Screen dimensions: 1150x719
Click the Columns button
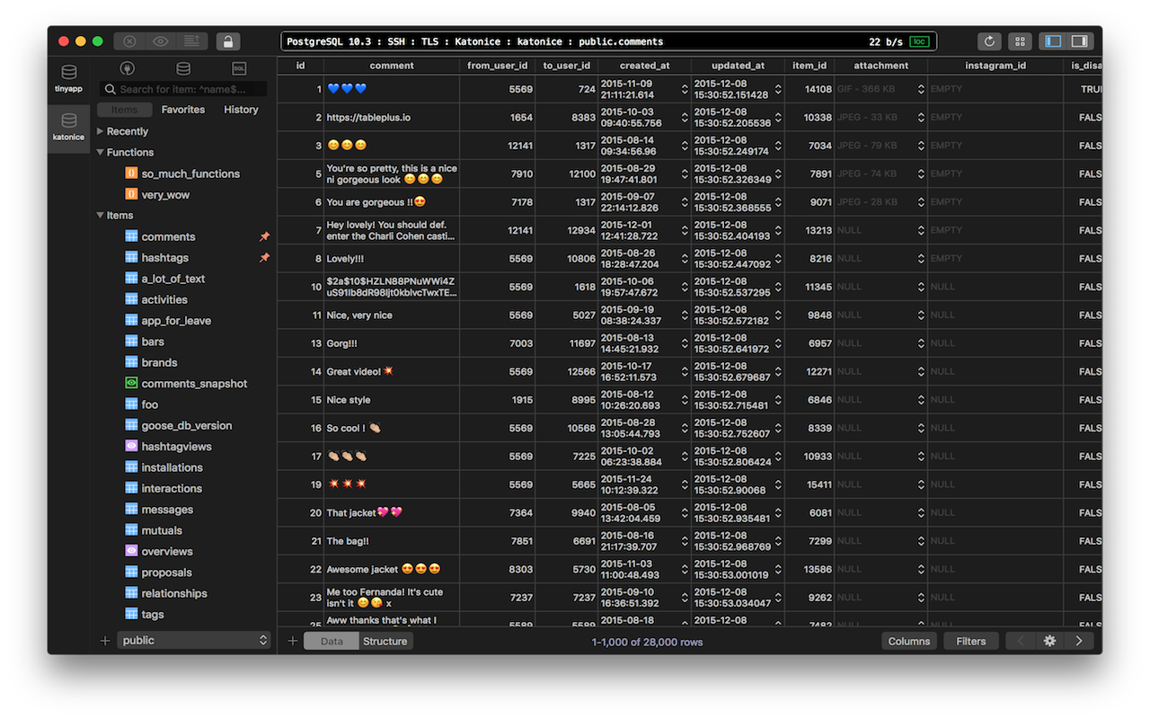coord(909,641)
